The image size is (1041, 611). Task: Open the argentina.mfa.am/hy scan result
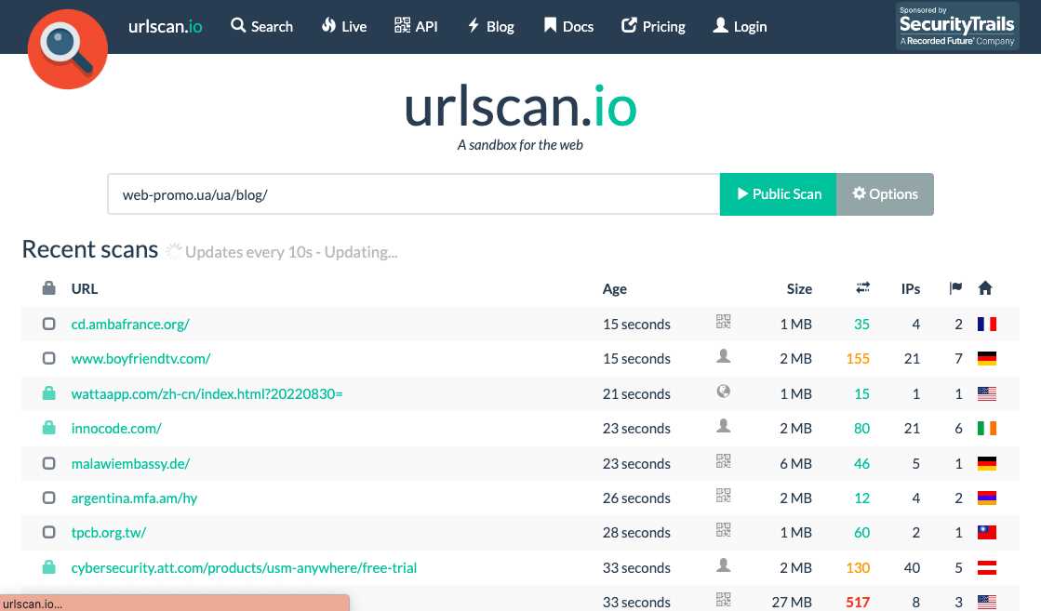click(x=134, y=498)
